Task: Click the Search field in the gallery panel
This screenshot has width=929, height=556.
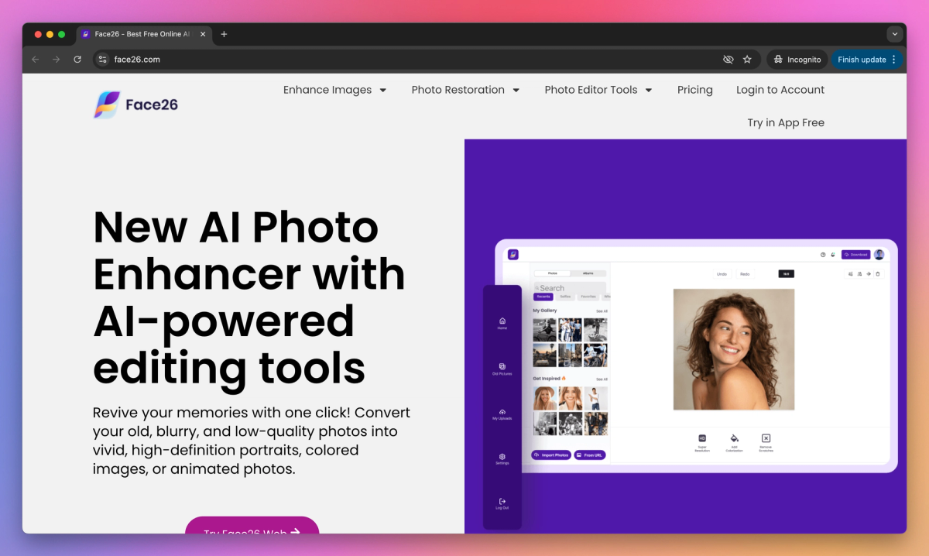Action: tap(570, 287)
